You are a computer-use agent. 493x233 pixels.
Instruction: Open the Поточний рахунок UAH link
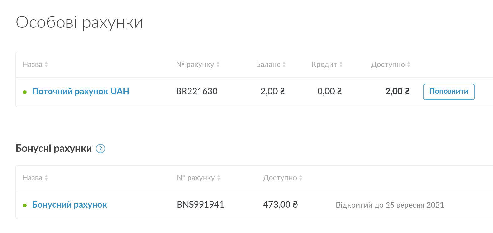(x=80, y=92)
